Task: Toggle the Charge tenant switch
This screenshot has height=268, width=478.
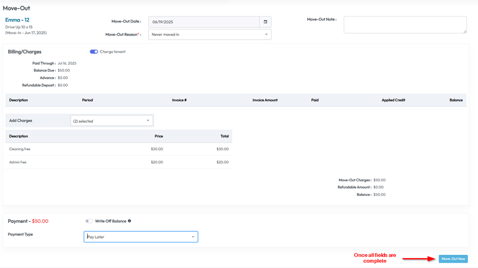Action: point(94,52)
